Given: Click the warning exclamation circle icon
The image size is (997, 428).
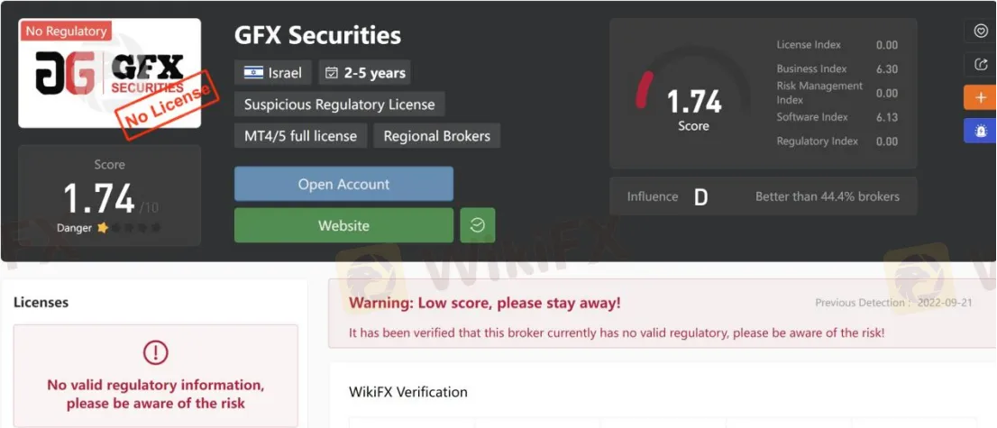Looking at the screenshot, I should point(155,351).
